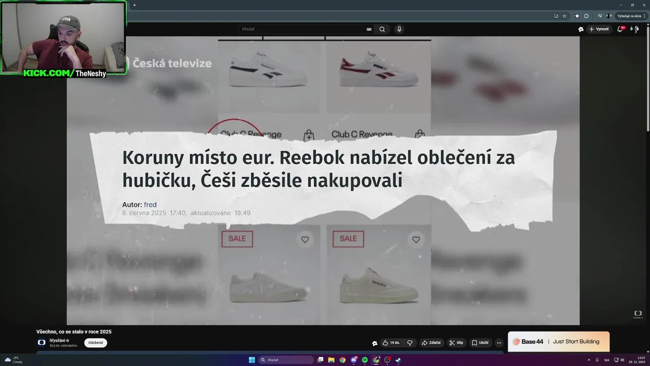The height and width of the screenshot is (366, 650).
Task: Bookmark this page with the star icon
Action: [x=564, y=16]
